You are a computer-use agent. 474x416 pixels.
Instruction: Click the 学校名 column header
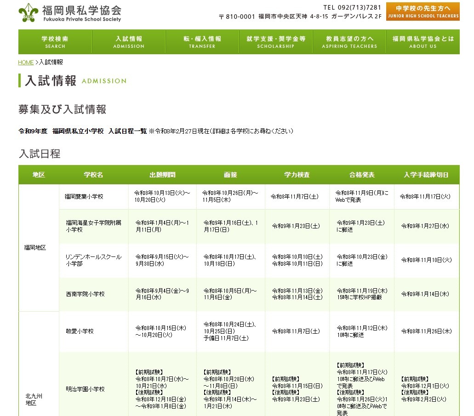pos(93,175)
